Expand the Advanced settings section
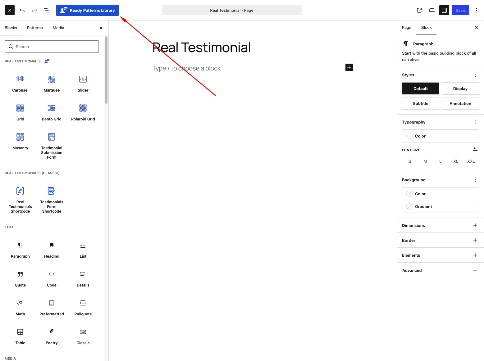The width and height of the screenshot is (484, 361). click(441, 270)
